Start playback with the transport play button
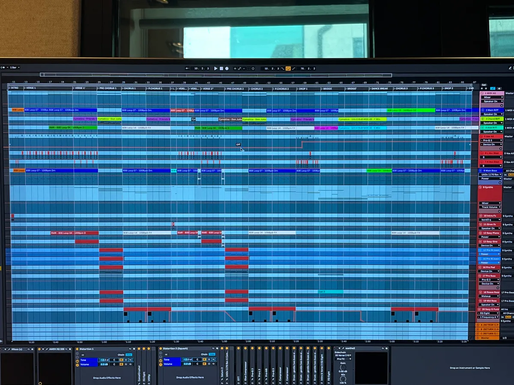The width and height of the screenshot is (514, 385). 216,68
